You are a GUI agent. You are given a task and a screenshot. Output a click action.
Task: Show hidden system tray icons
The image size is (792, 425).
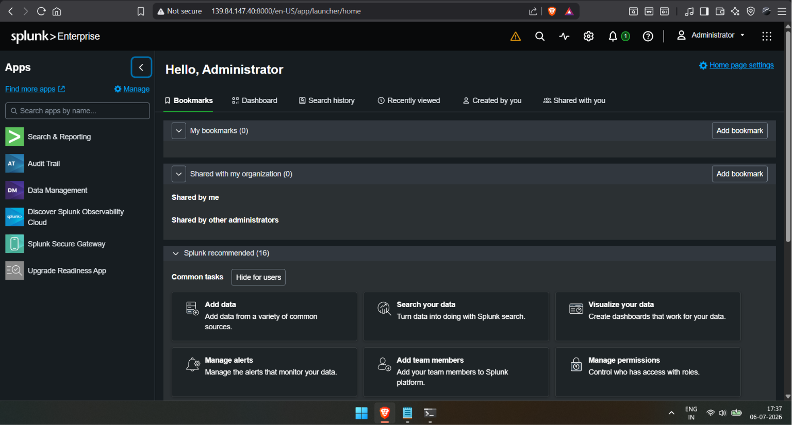tap(671, 413)
